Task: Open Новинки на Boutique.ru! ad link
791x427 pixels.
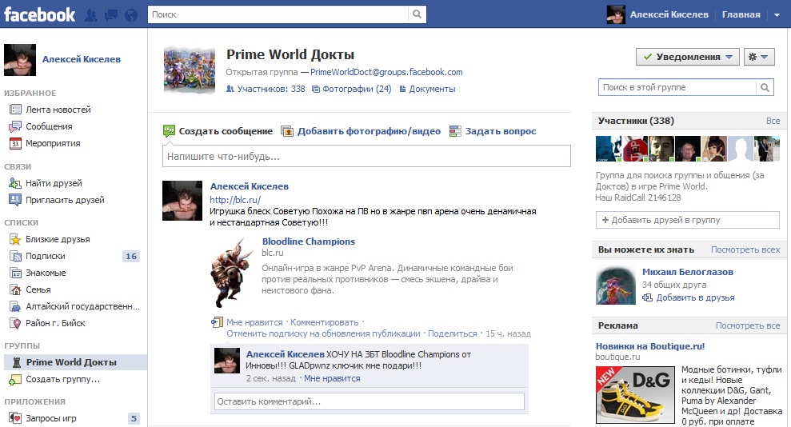Action: tap(649, 346)
